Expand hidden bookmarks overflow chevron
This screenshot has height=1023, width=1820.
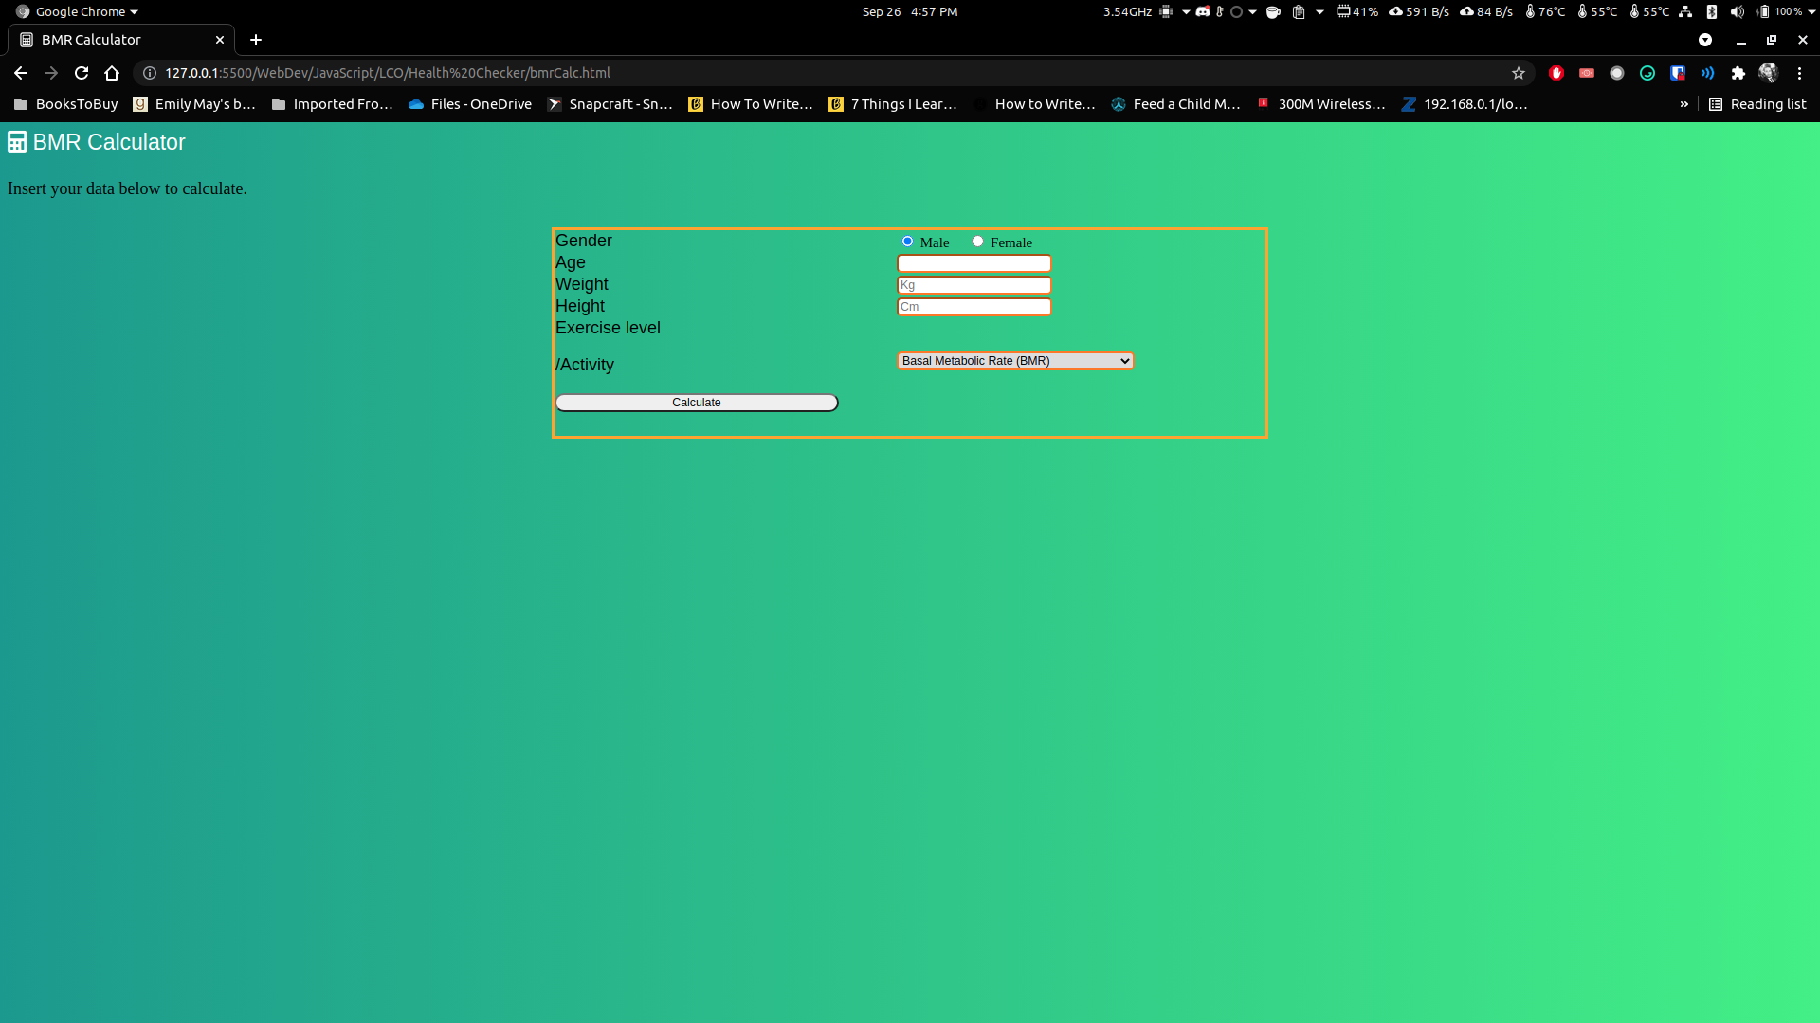1683,104
